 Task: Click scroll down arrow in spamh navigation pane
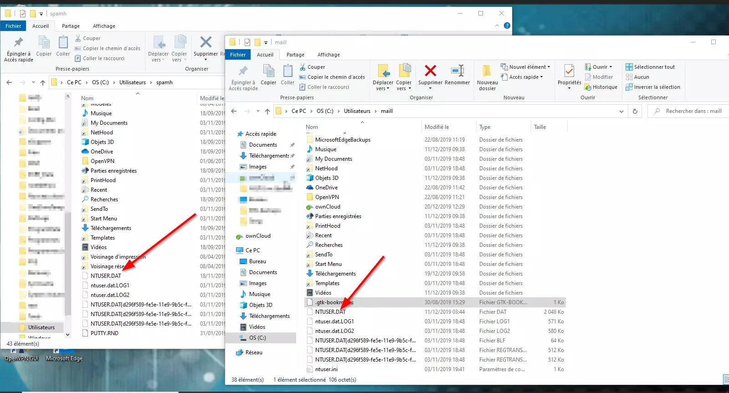(x=68, y=335)
